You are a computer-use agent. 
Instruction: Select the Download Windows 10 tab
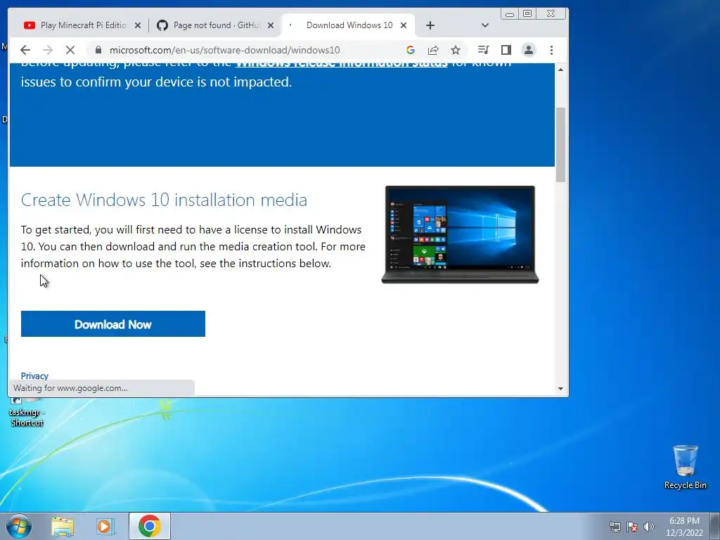pos(349,25)
